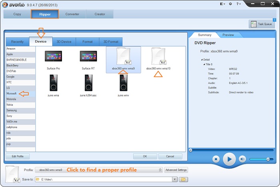Click the xbox360 profile icon at bottom-left

(x=12, y=175)
